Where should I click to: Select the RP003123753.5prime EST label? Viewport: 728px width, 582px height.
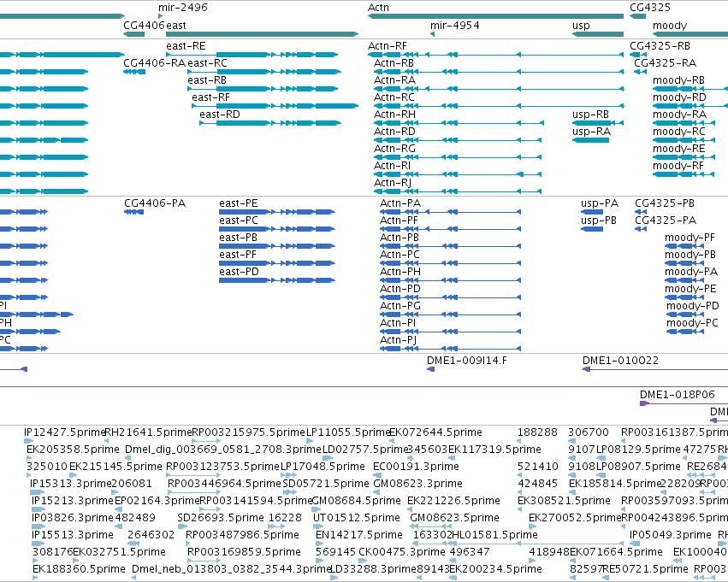[x=222, y=466]
